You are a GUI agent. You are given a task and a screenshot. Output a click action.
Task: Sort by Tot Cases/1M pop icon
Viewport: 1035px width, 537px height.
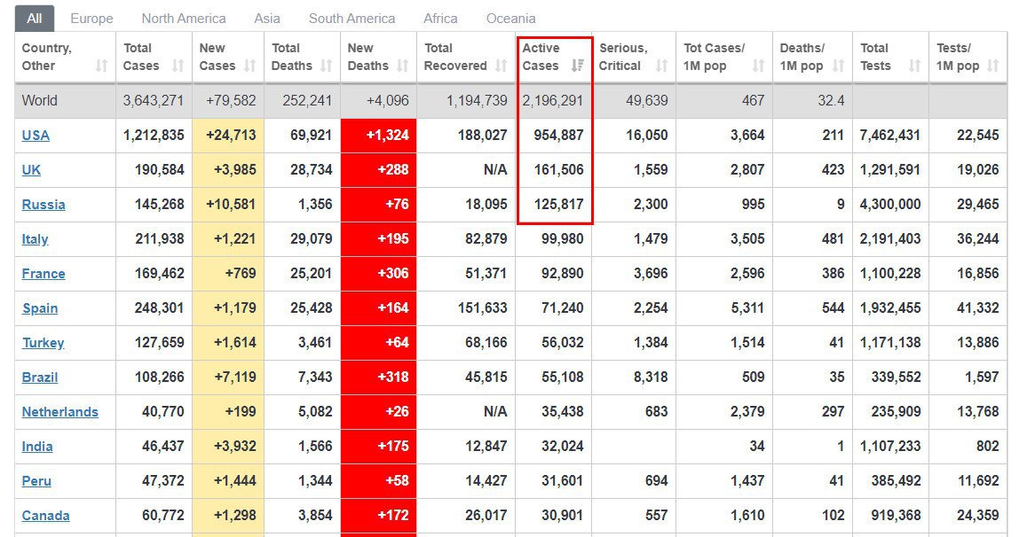click(x=758, y=66)
